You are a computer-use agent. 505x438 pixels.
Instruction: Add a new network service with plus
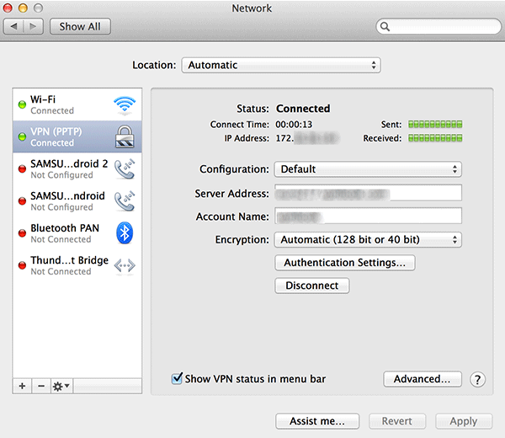pos(22,386)
